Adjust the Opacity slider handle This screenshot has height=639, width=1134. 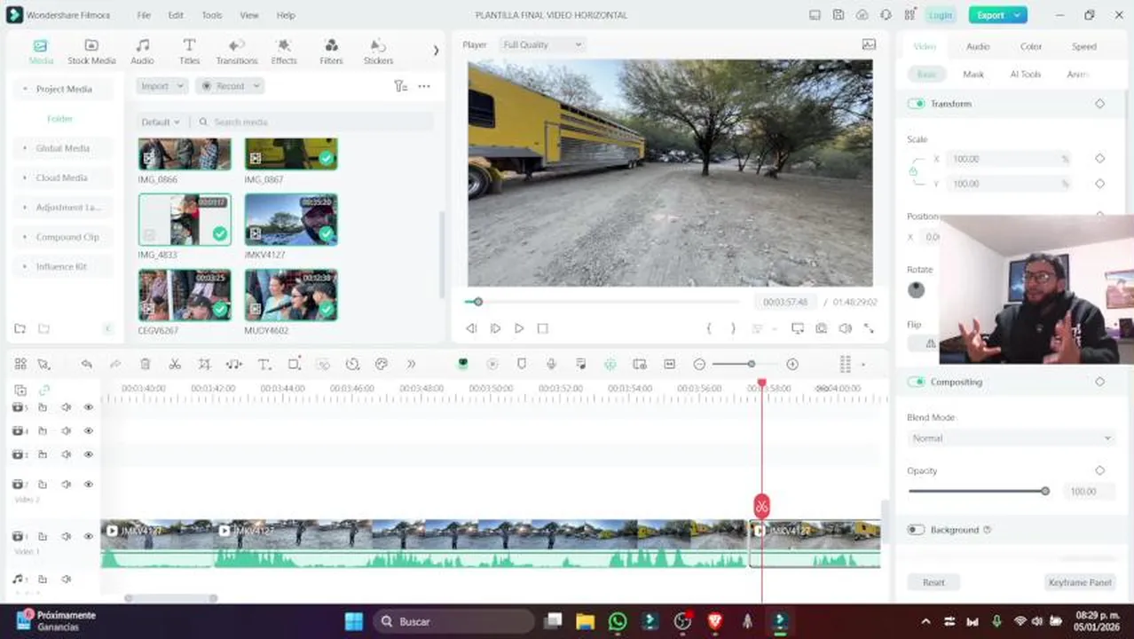(1045, 491)
